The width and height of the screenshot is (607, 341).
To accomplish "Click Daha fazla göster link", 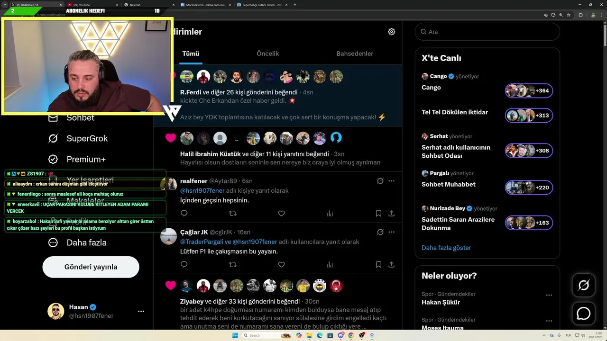I will click(446, 248).
